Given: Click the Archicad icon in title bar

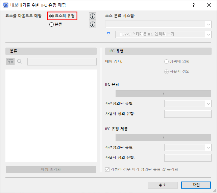Looking at the screenshot, I should point(6,5).
